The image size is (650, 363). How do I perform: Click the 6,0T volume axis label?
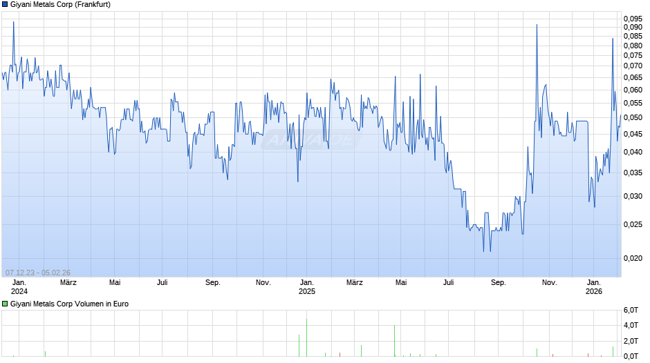click(x=631, y=310)
